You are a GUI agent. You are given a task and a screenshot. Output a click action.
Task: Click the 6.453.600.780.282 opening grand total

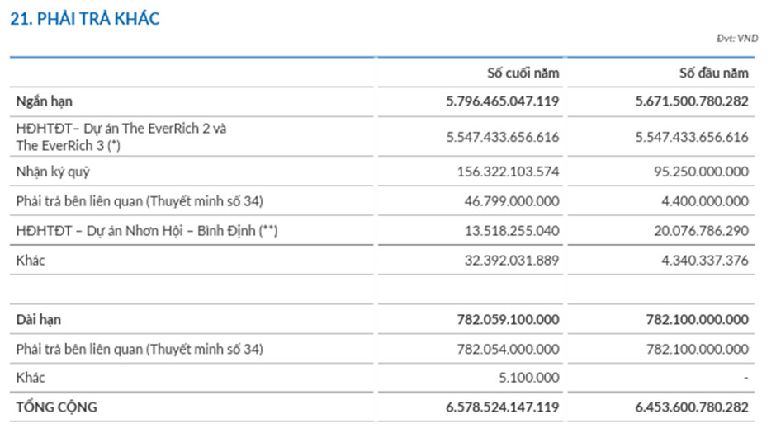(x=692, y=407)
